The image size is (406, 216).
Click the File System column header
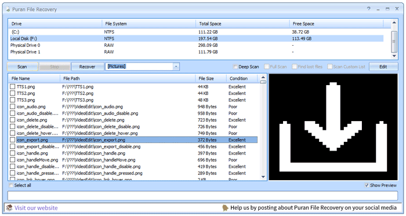(149, 24)
